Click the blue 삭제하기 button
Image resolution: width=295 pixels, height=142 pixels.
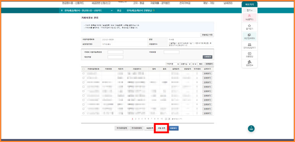pyautogui.click(x=174, y=128)
